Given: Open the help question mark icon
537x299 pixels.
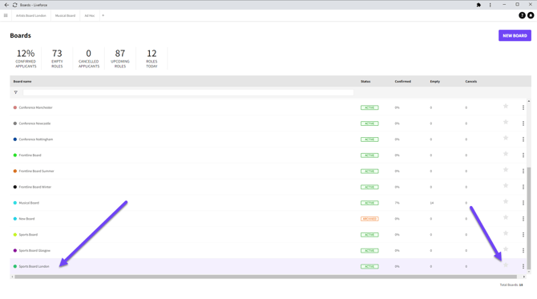Looking at the screenshot, I should click(x=522, y=15).
